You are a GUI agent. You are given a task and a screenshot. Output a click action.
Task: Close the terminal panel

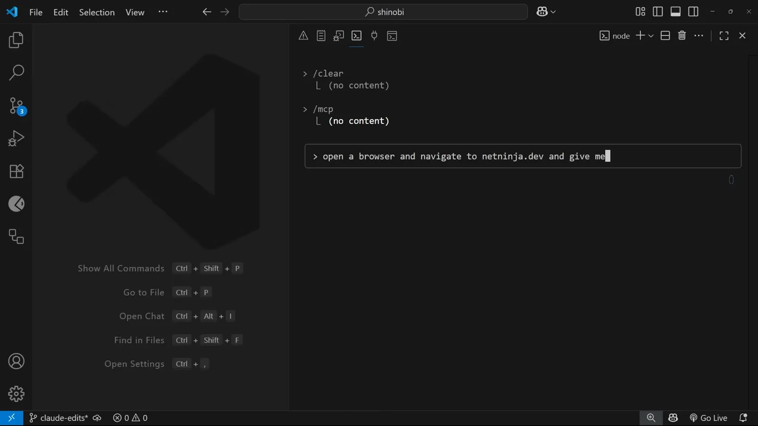tap(742, 35)
